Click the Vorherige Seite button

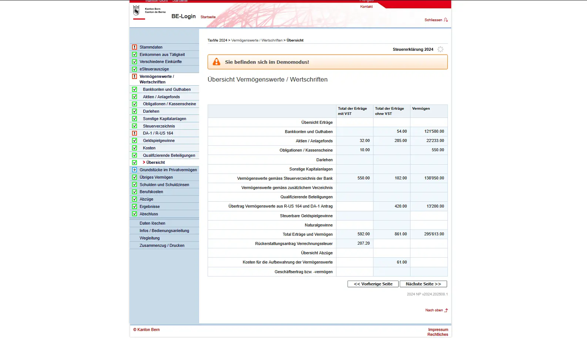373,284
